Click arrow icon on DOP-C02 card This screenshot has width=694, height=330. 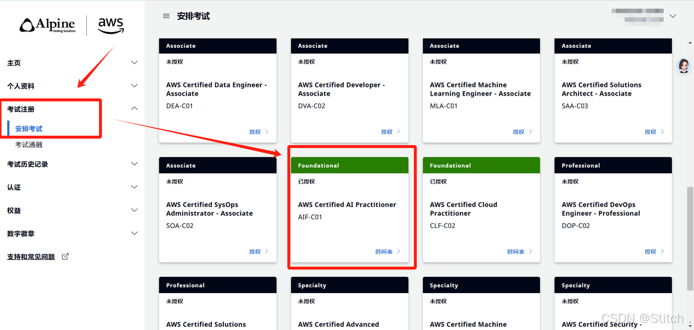tap(663, 251)
